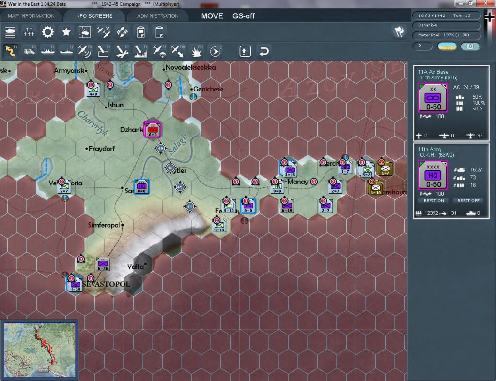Select the F8 Bomb city mode
496x381 pixels.
[x=140, y=51]
